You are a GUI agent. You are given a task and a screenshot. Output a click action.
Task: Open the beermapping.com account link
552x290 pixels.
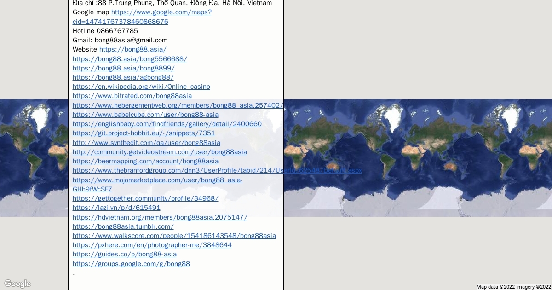145,161
